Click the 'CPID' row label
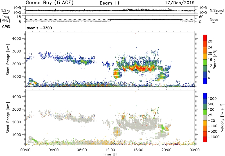Image resolution: width=225 pixels, height=156 pixels. click(x=6, y=27)
